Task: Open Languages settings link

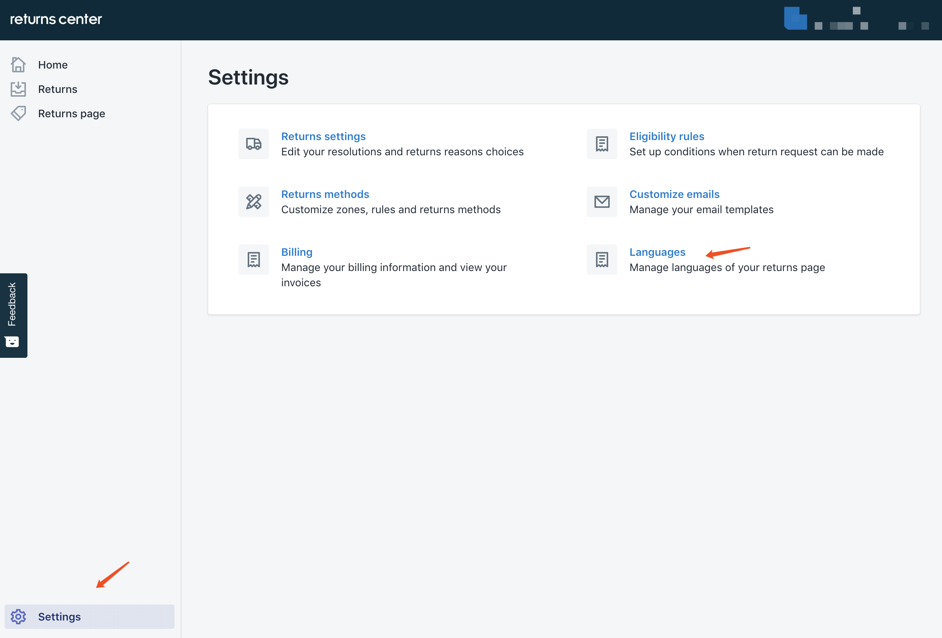Action: tap(657, 252)
